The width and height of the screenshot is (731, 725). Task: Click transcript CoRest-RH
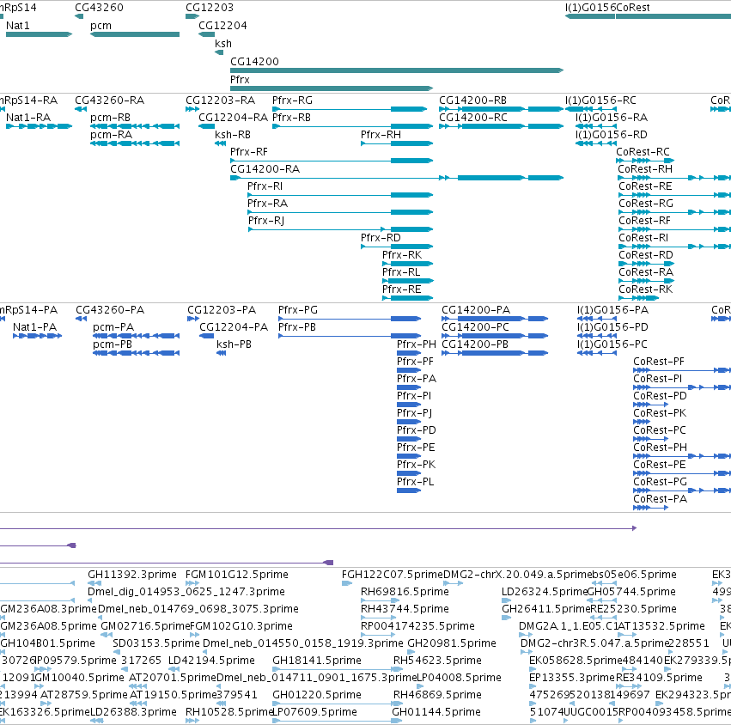coord(674,178)
